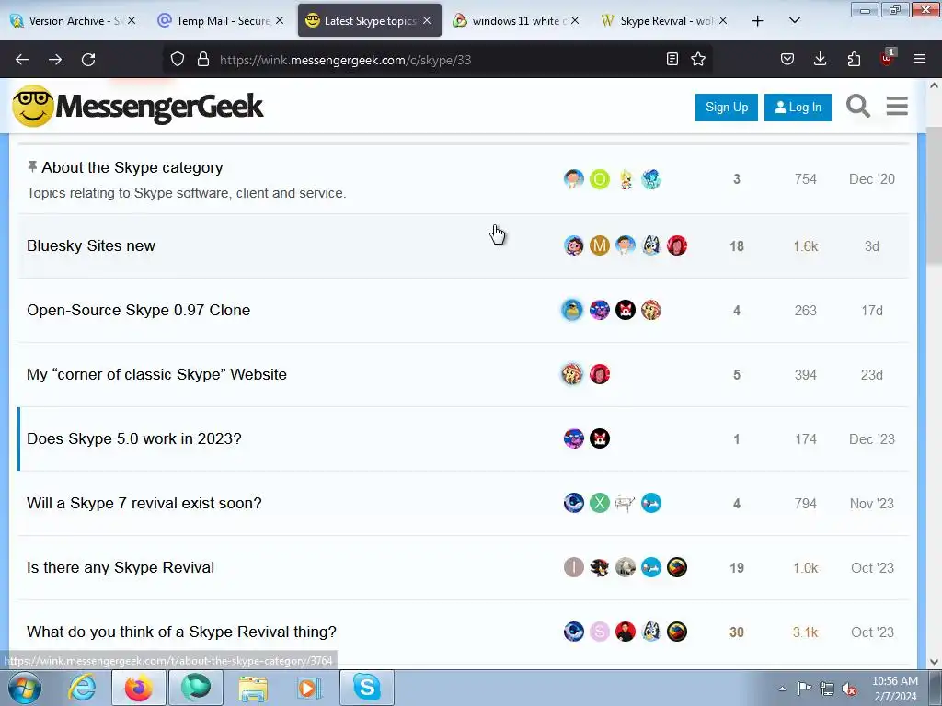Image resolution: width=942 pixels, height=706 pixels.
Task: Open uBlock Origin extension icon
Action: click(888, 58)
